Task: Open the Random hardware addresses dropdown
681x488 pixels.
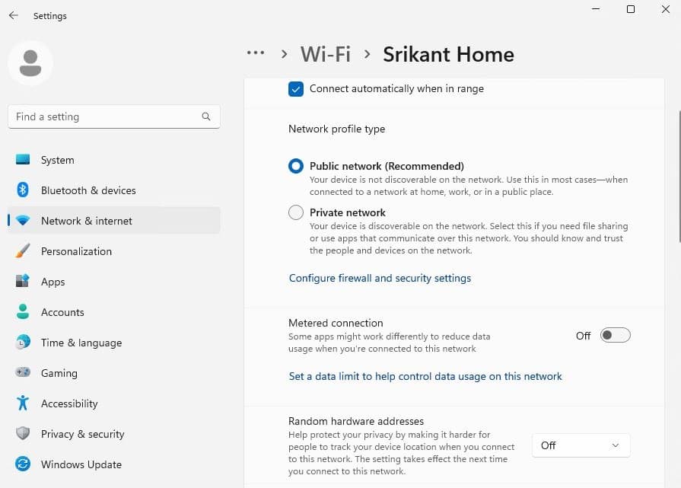Action: 581,445
